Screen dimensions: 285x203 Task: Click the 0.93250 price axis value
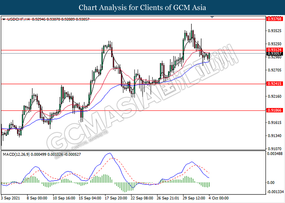click(274, 44)
